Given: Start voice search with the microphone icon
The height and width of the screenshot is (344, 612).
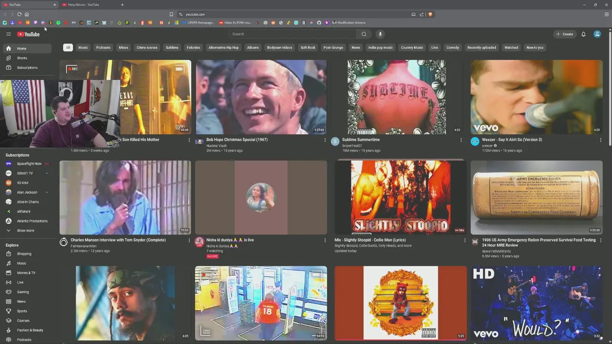Looking at the screenshot, I should tap(380, 34).
